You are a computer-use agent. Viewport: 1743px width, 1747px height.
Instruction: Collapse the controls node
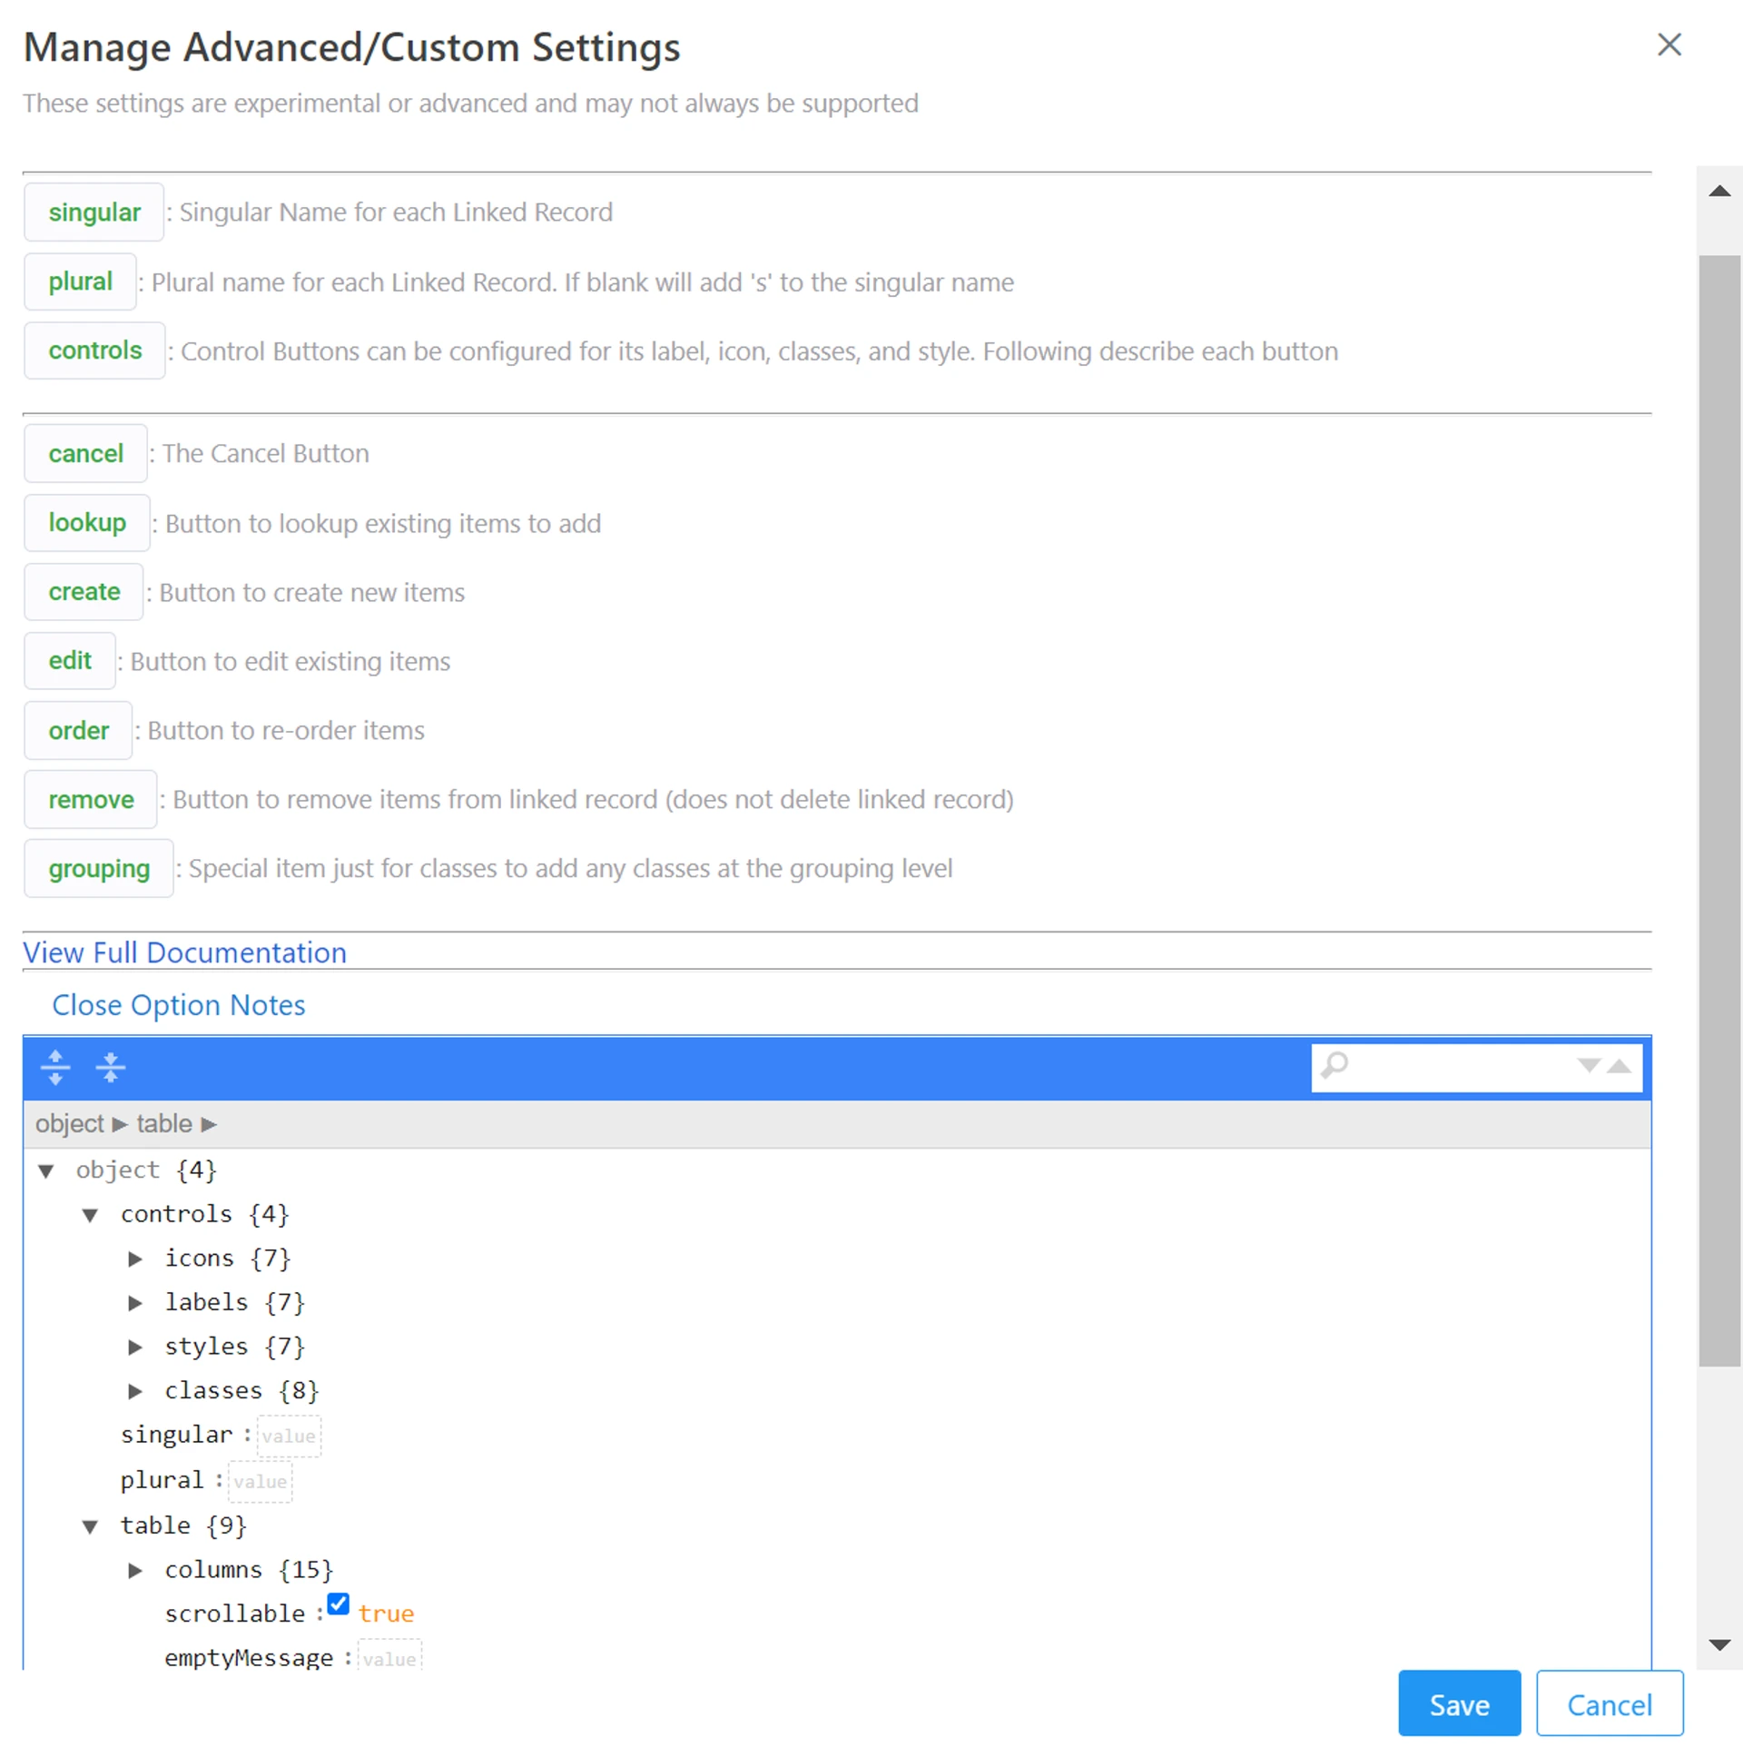[x=90, y=1215]
